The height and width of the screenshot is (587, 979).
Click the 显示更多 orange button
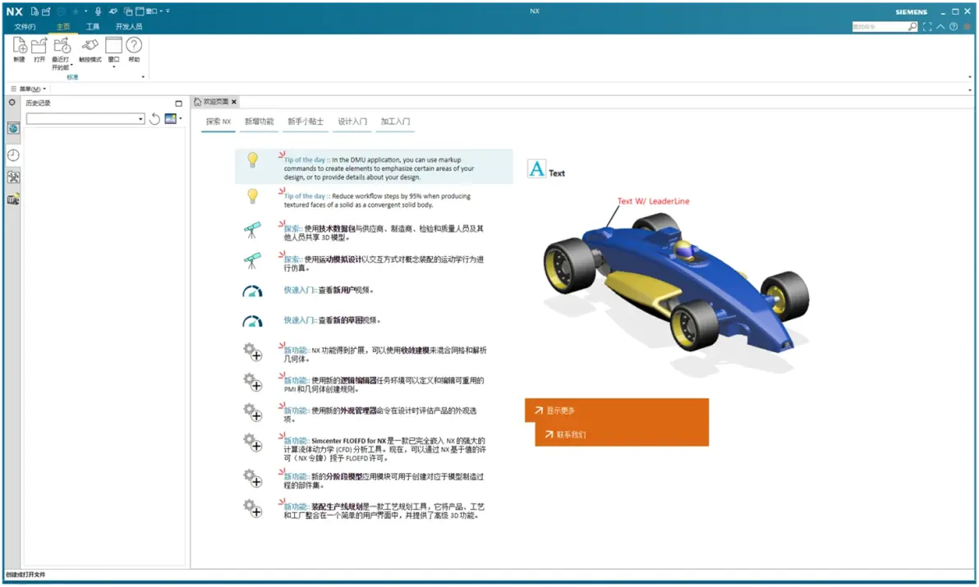point(616,410)
